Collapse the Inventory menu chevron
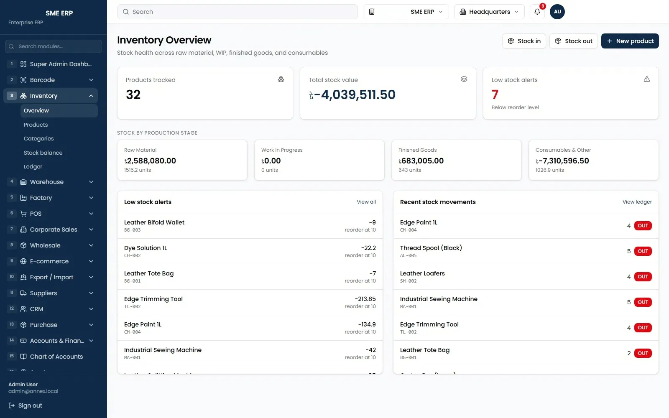 (91, 96)
